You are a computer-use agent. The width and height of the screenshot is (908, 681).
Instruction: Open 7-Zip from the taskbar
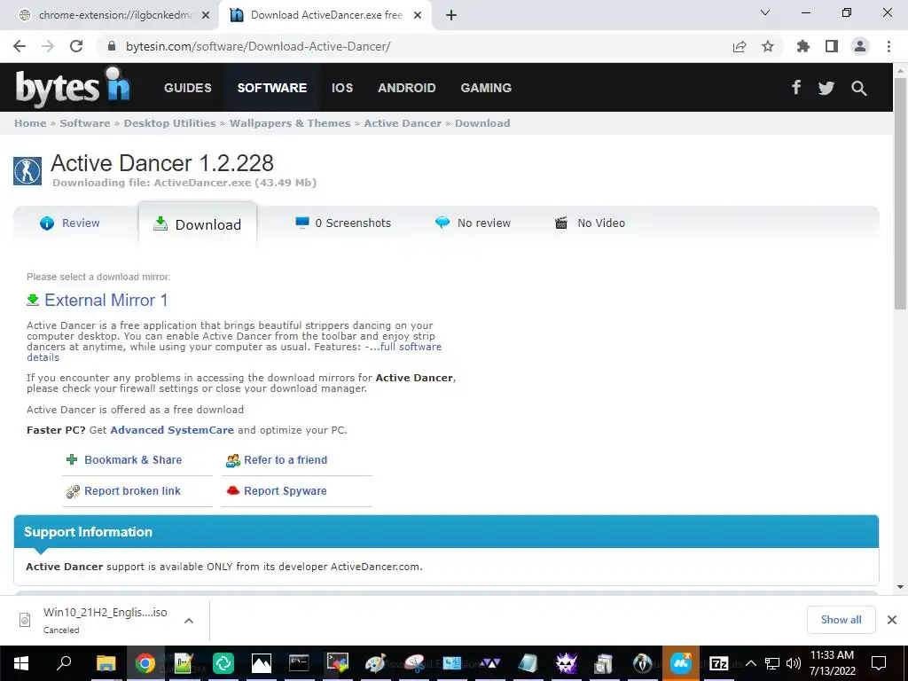coord(718,663)
